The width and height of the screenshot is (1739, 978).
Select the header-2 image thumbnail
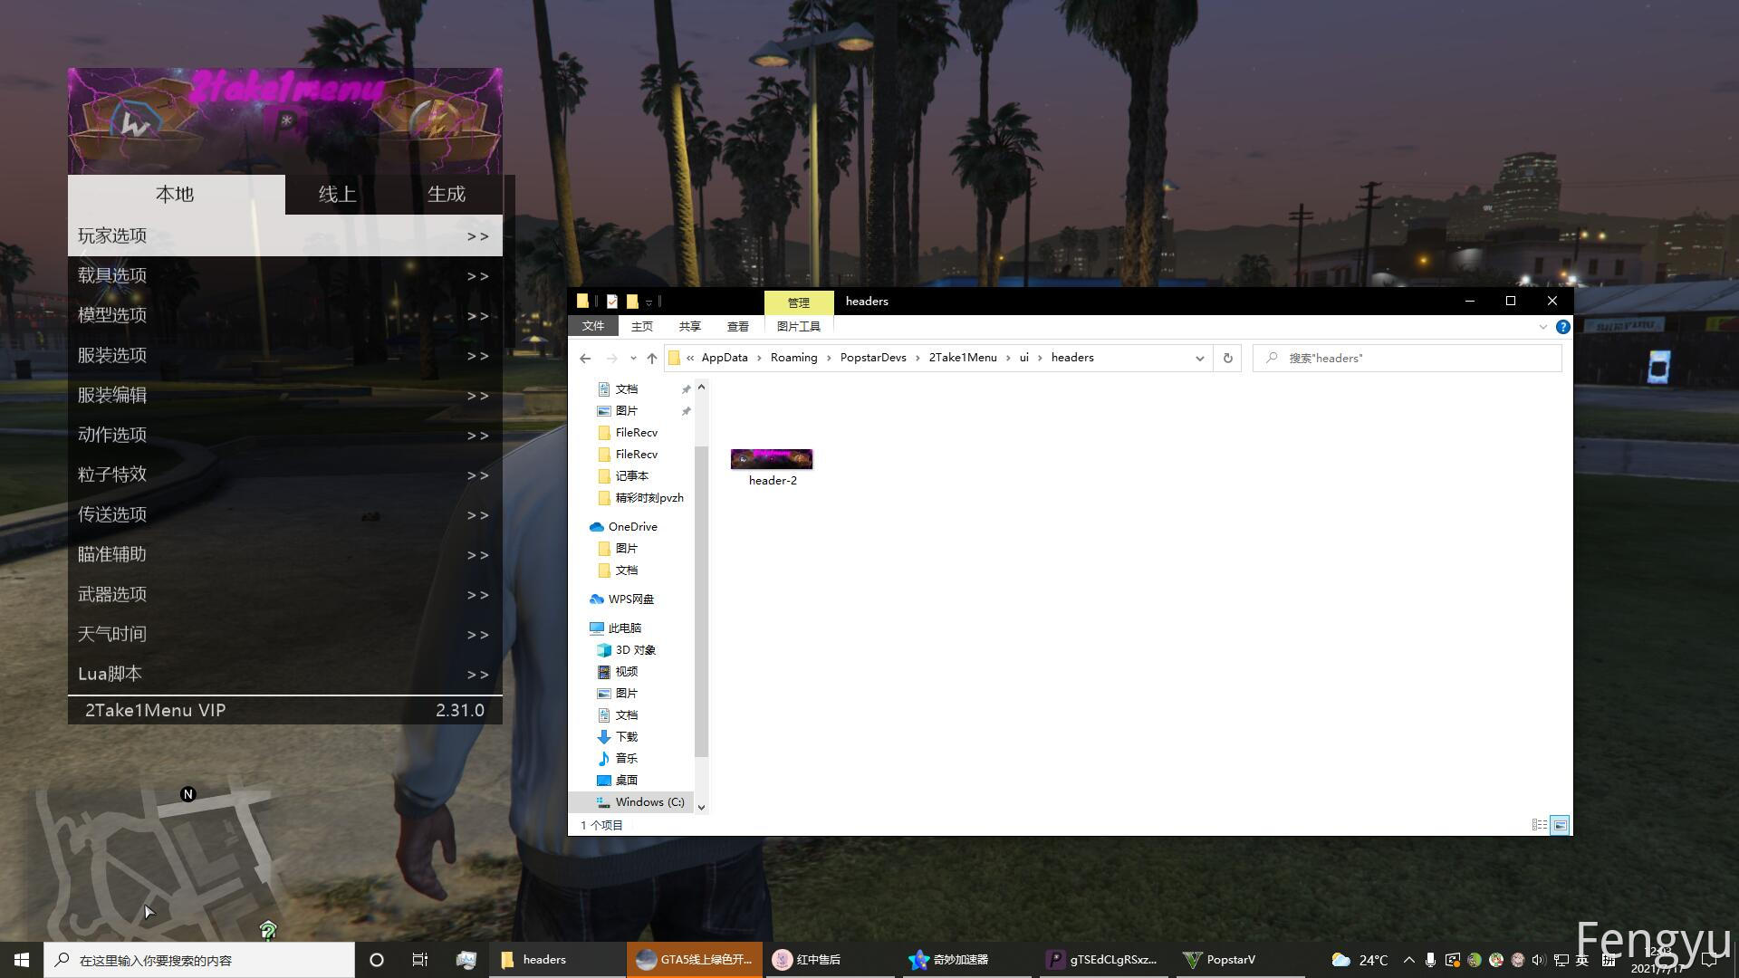(x=772, y=459)
